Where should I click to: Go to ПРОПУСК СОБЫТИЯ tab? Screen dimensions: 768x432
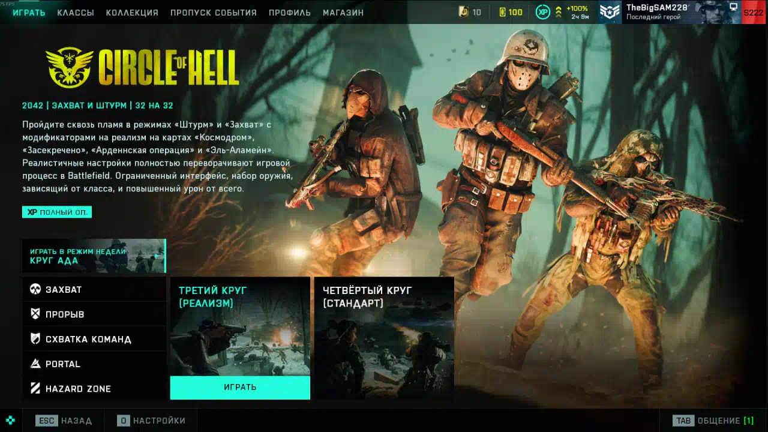pyautogui.click(x=214, y=13)
